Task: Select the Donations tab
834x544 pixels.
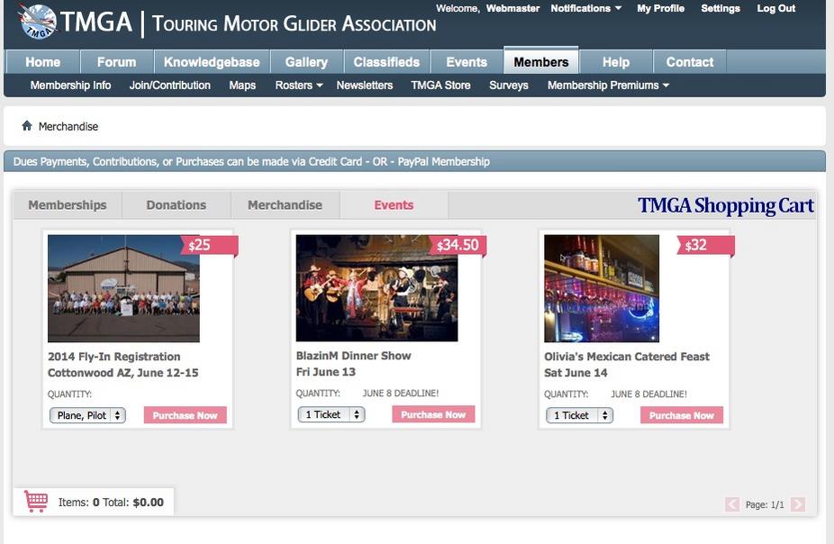Action: point(177,205)
